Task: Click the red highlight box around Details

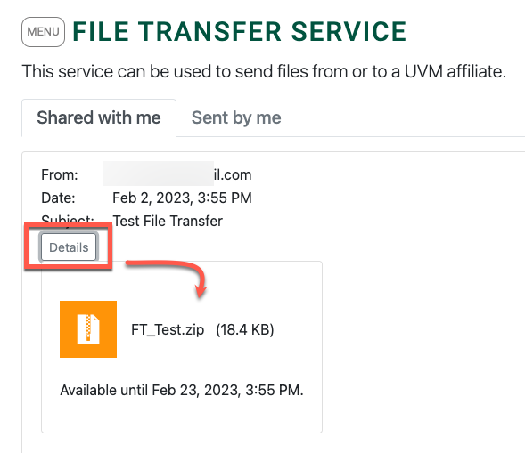Action: tap(69, 246)
